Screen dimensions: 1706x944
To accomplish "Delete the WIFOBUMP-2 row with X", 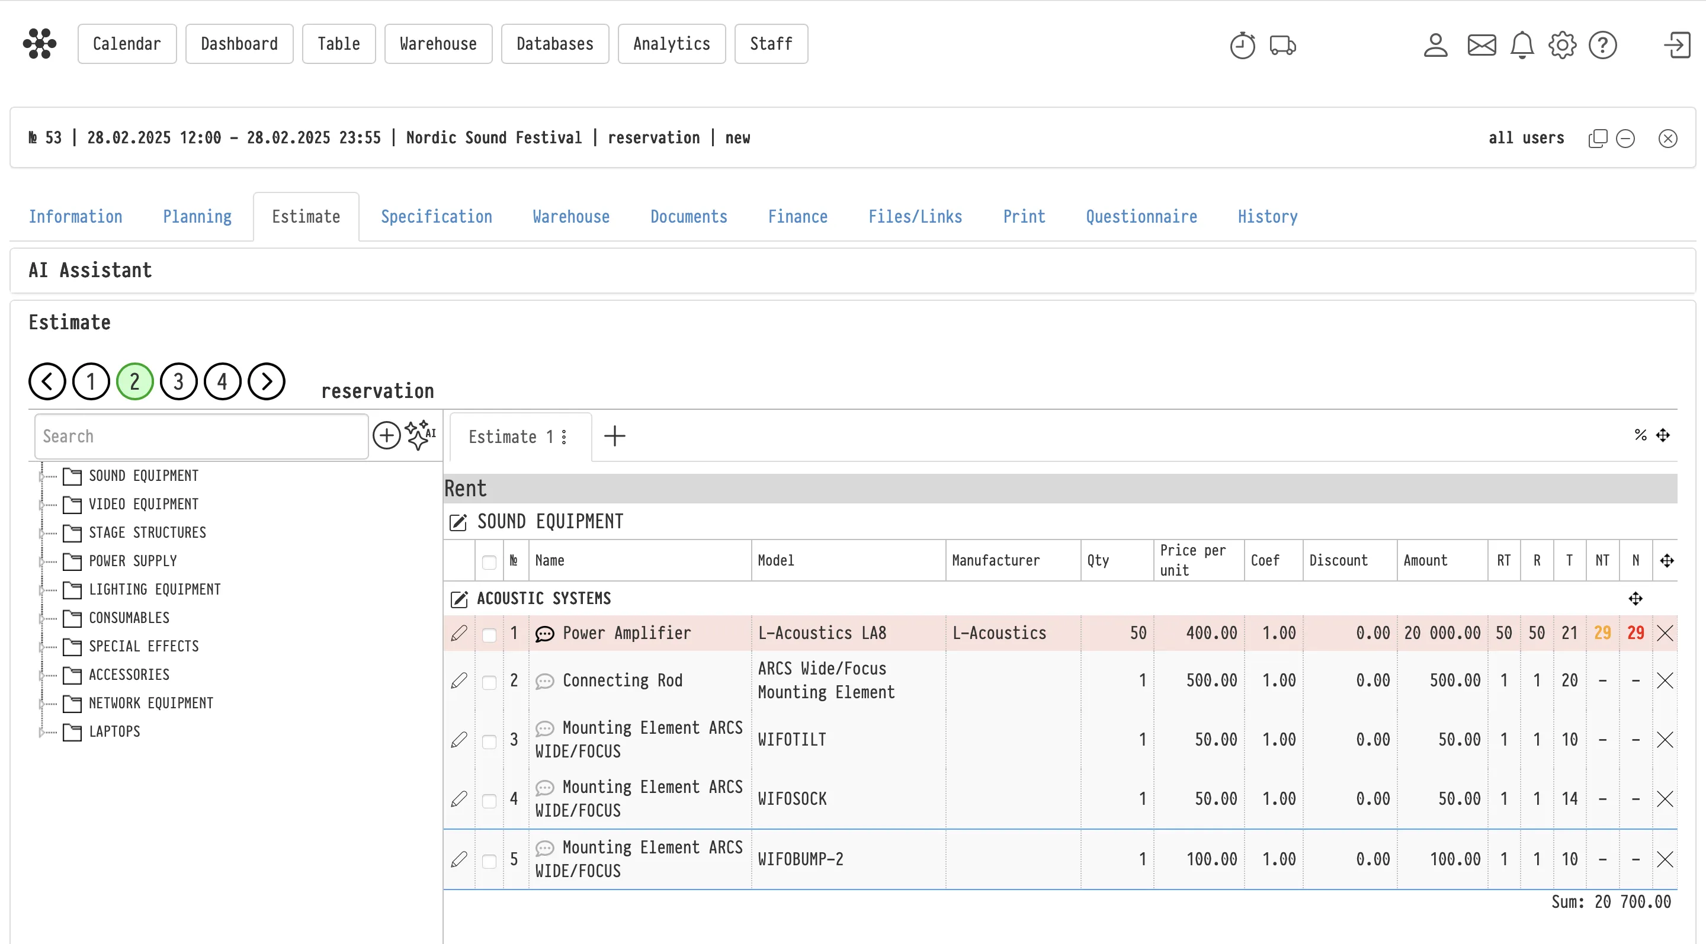I will coord(1665,859).
